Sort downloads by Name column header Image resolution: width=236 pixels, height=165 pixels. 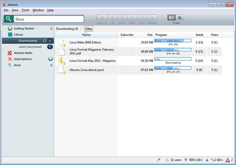(x=86, y=35)
